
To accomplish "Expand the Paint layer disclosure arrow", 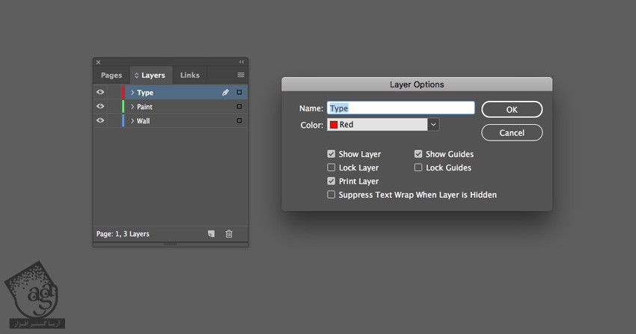I will (132, 107).
